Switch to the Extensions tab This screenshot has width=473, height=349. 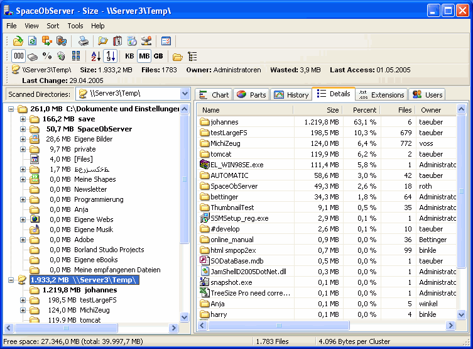coord(381,95)
